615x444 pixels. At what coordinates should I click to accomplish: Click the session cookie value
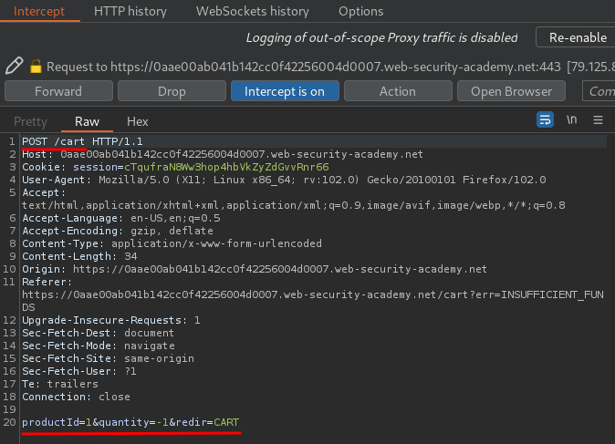226,167
